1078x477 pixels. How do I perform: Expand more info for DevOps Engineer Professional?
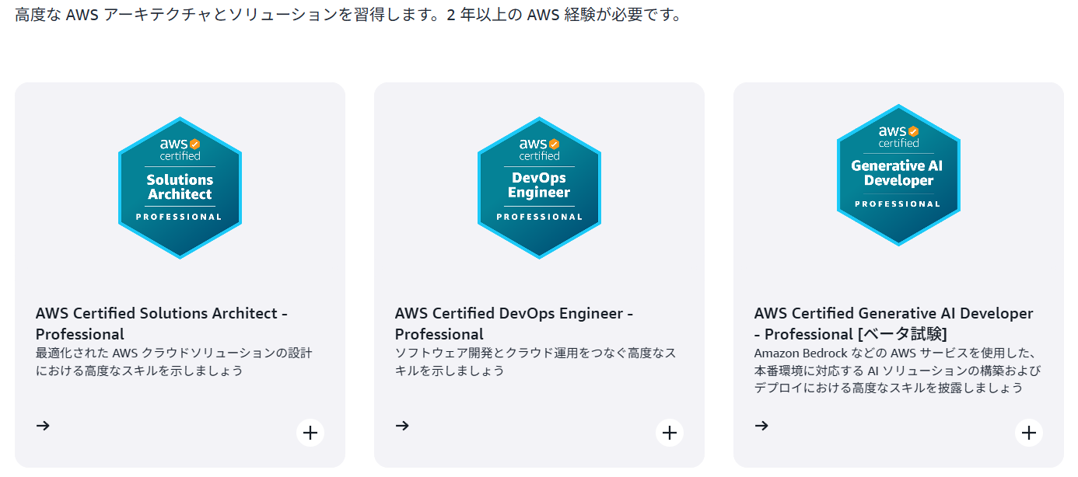pos(670,432)
